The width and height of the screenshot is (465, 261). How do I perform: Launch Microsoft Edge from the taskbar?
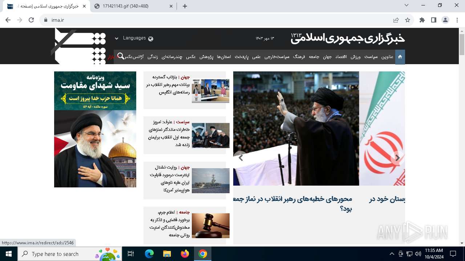coord(149,254)
